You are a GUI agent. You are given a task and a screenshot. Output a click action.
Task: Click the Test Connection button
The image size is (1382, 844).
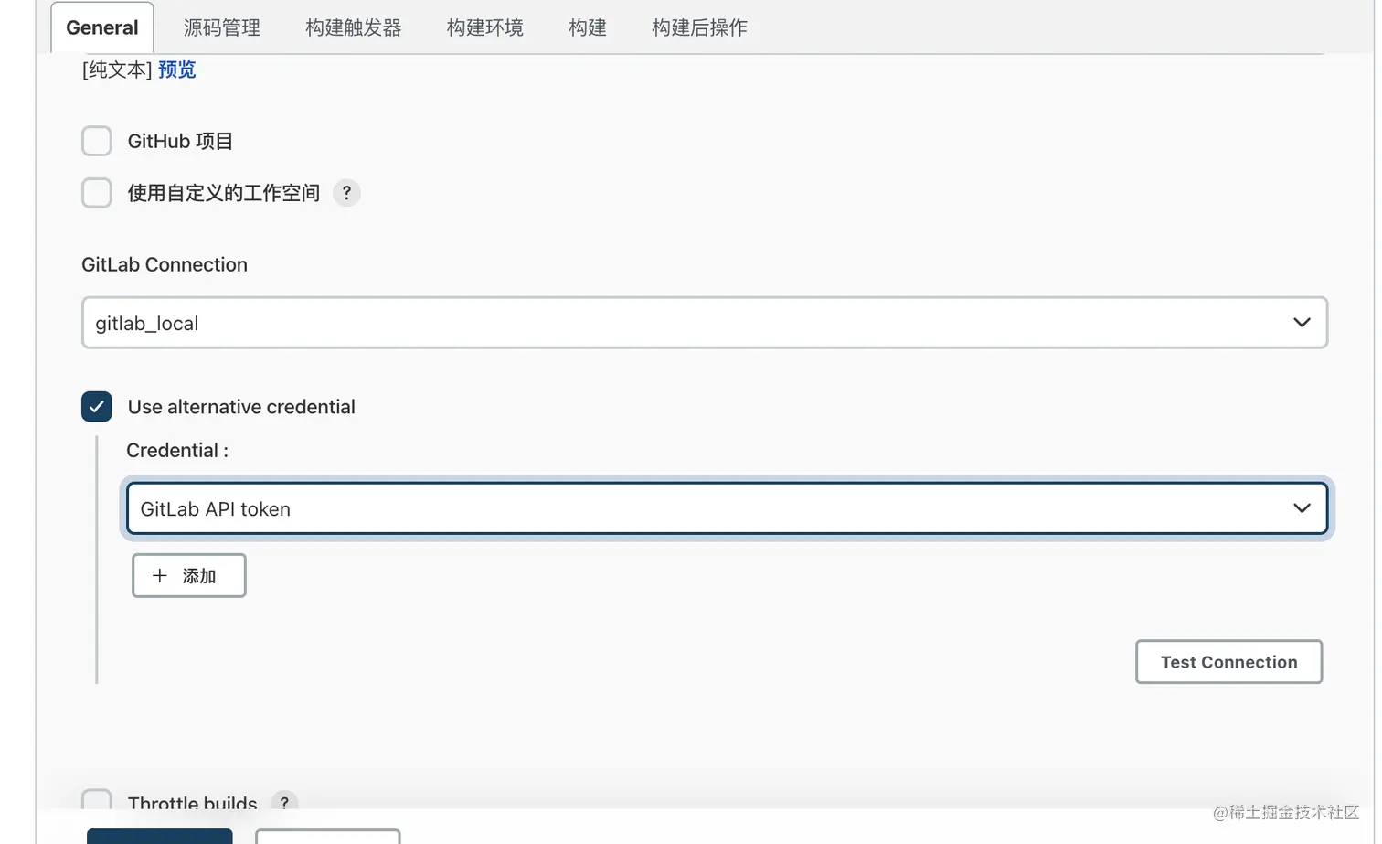tap(1229, 662)
